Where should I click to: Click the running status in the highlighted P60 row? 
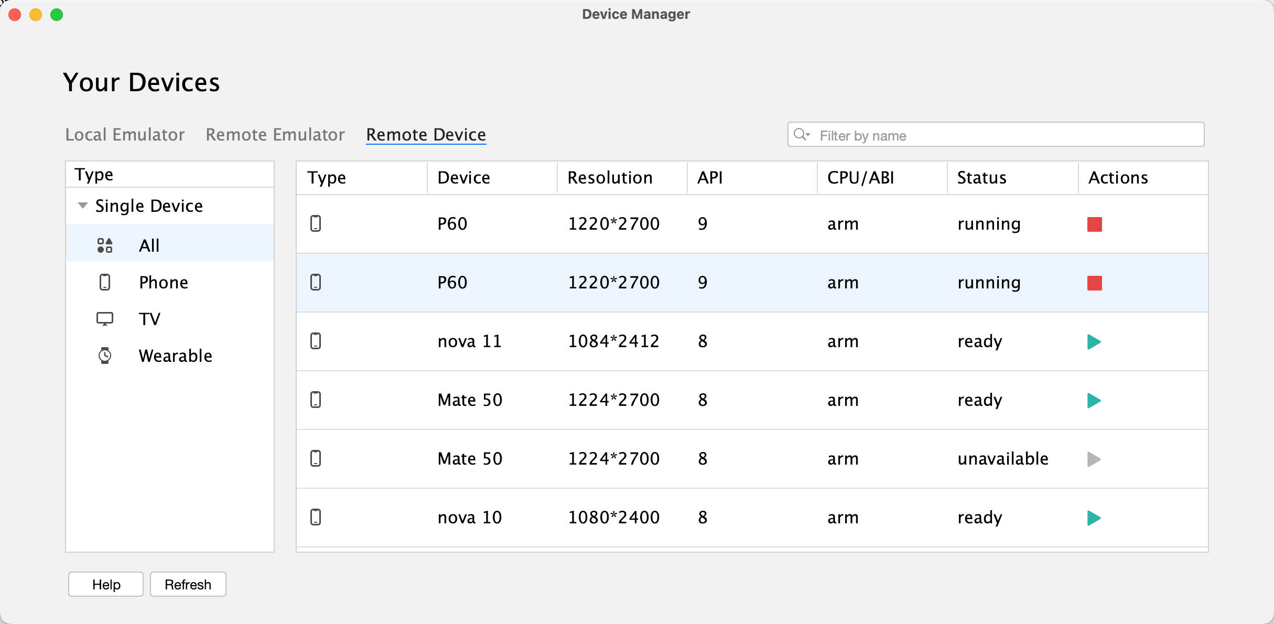click(x=989, y=283)
